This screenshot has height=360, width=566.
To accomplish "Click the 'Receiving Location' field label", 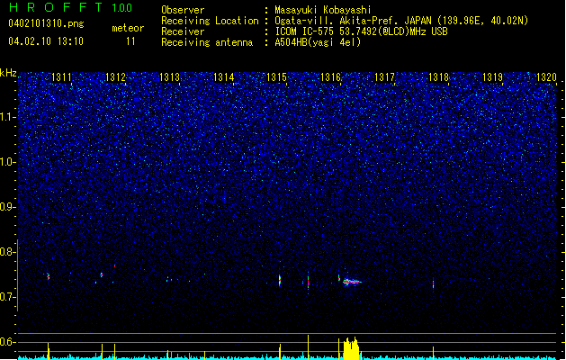I will 210,21.
